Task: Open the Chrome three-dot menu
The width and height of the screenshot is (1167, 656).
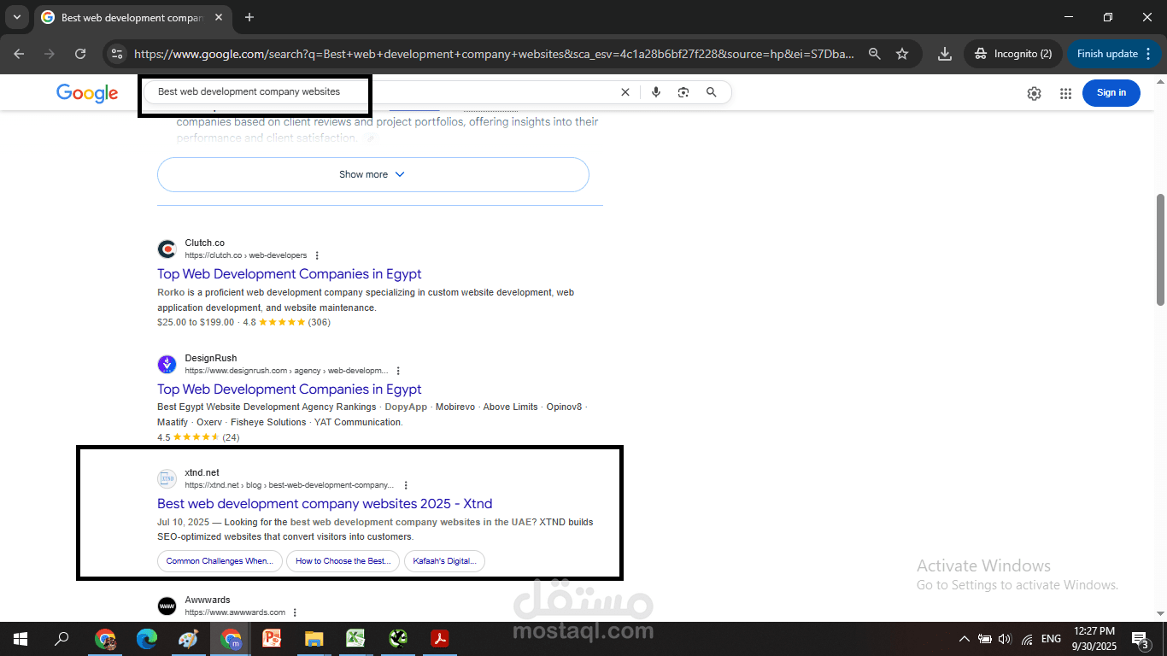Action: [x=1147, y=54]
